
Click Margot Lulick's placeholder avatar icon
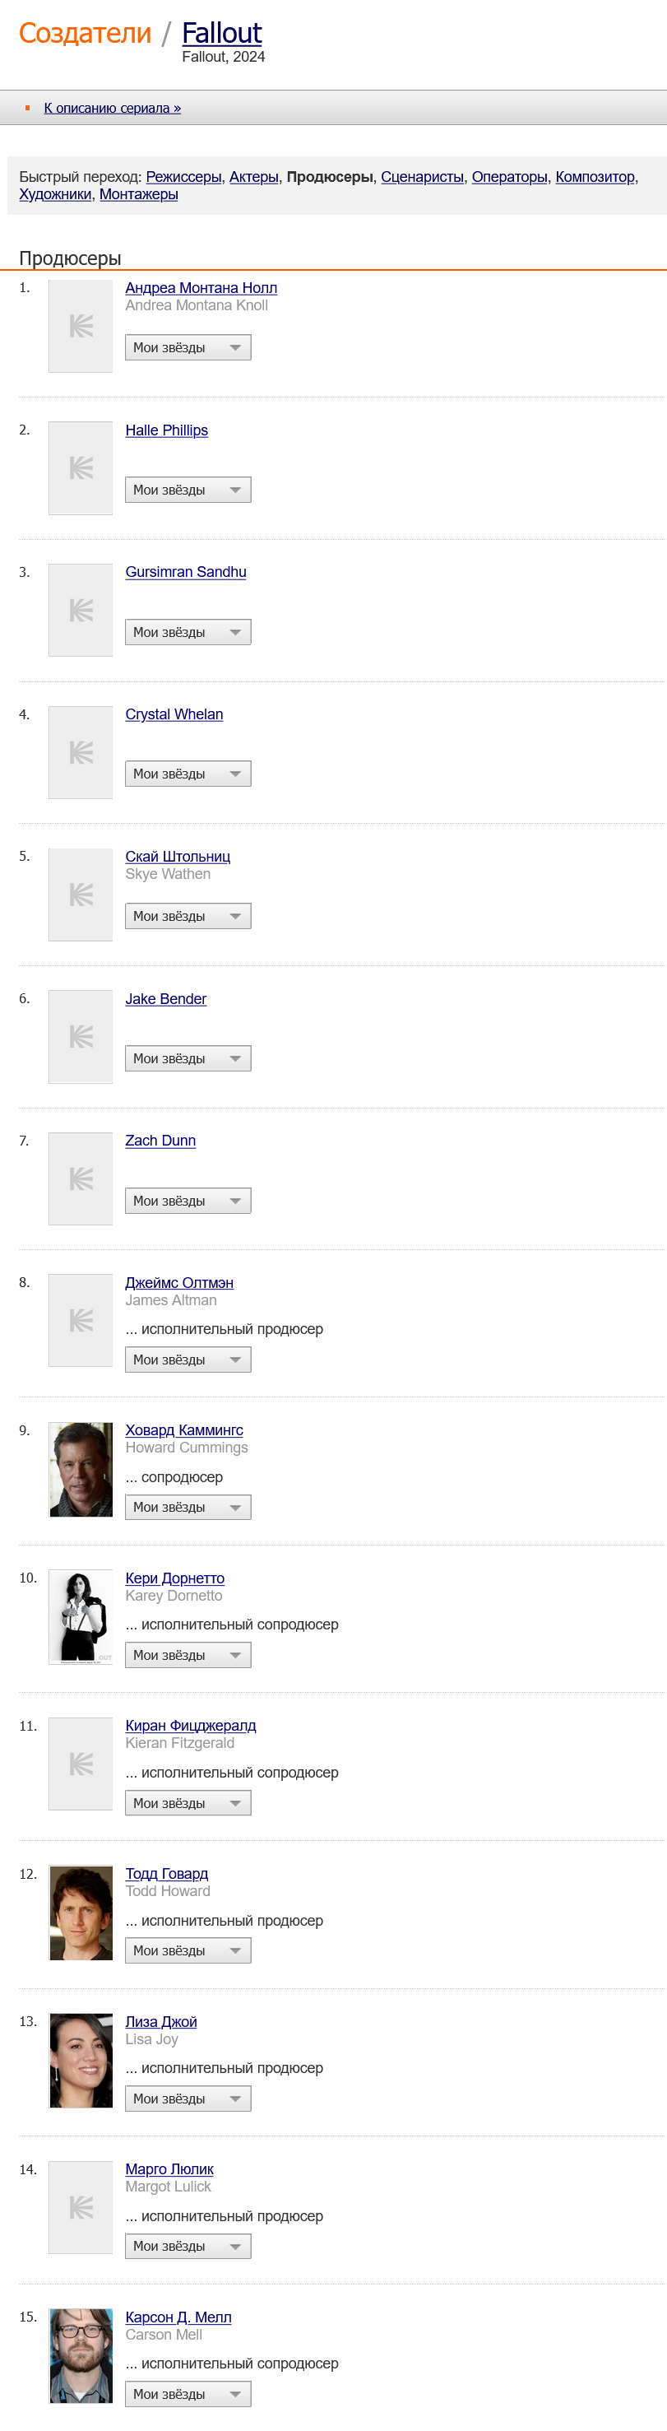81,2207
